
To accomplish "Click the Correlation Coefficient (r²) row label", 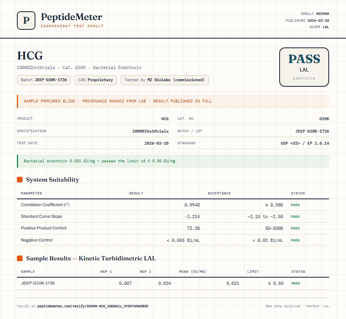I will click(45, 204).
